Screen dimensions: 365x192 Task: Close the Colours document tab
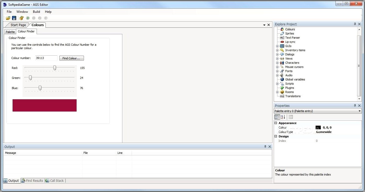pyautogui.click(x=269, y=25)
